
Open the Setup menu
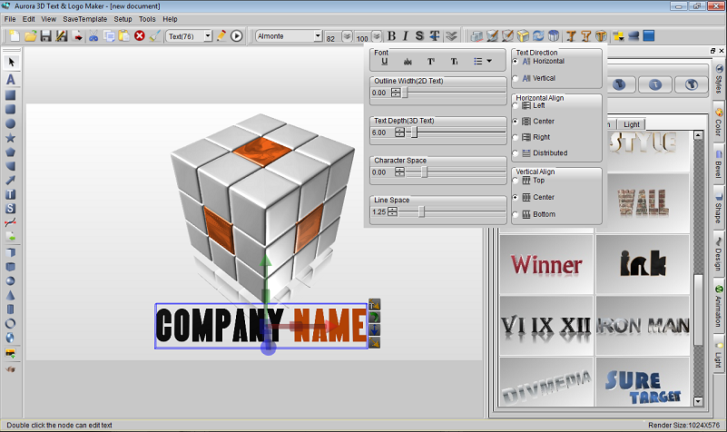click(x=123, y=19)
